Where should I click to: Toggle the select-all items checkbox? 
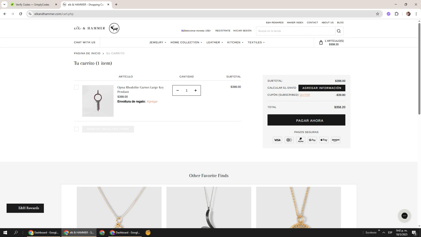coord(76,129)
